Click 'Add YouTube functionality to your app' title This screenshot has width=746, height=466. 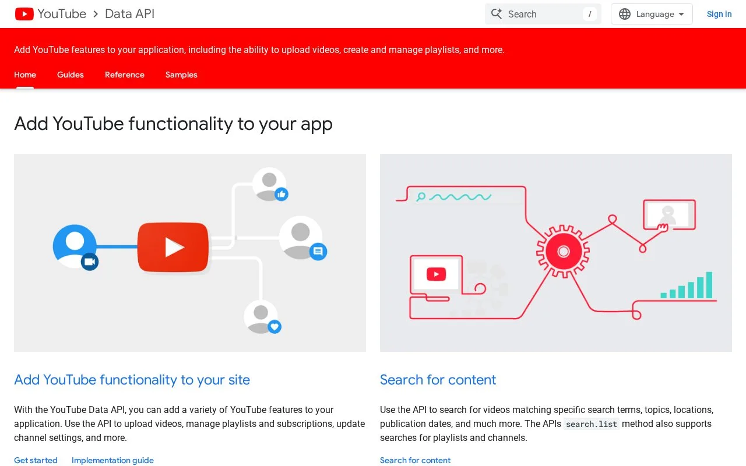pos(173,123)
